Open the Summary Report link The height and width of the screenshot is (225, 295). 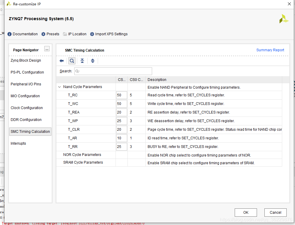click(x=270, y=50)
